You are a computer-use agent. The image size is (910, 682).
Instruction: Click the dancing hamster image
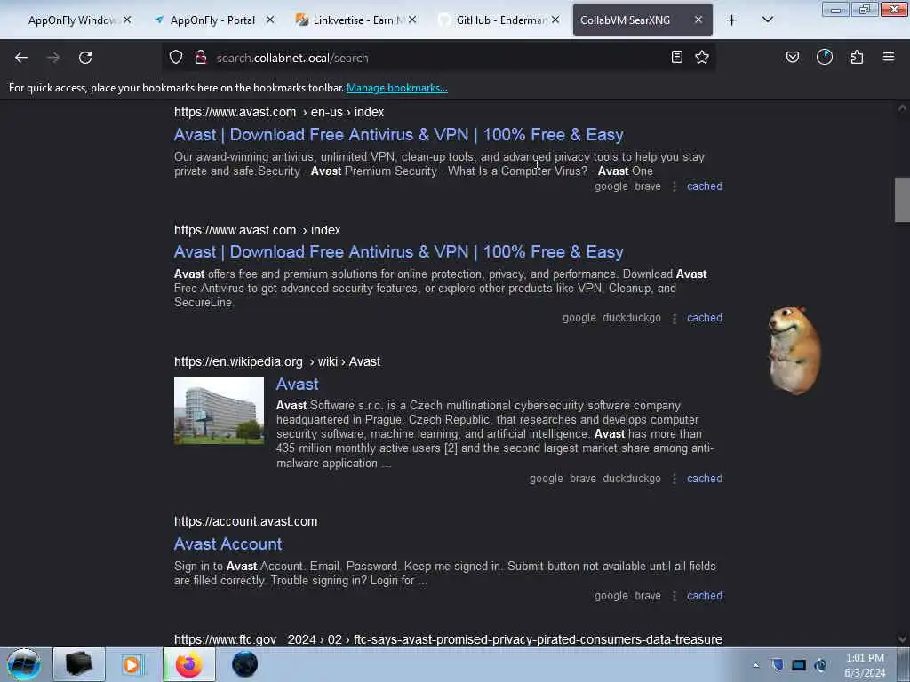(x=794, y=351)
